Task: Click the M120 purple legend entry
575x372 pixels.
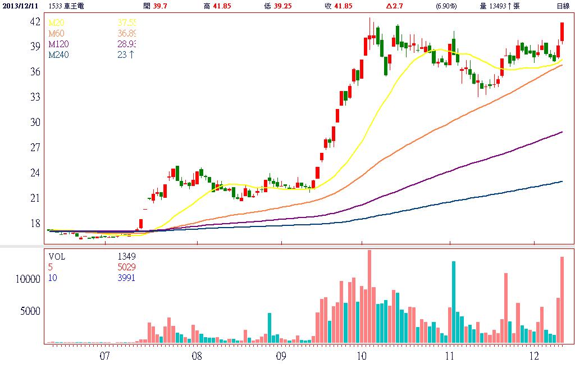Action: 58,44
